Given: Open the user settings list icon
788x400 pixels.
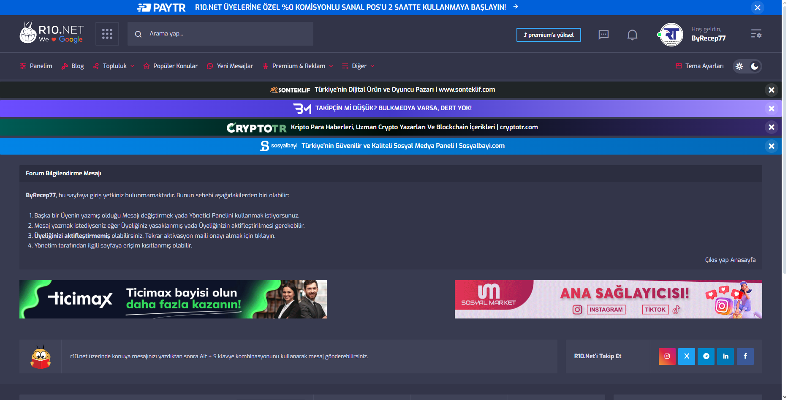Looking at the screenshot, I should 756,34.
